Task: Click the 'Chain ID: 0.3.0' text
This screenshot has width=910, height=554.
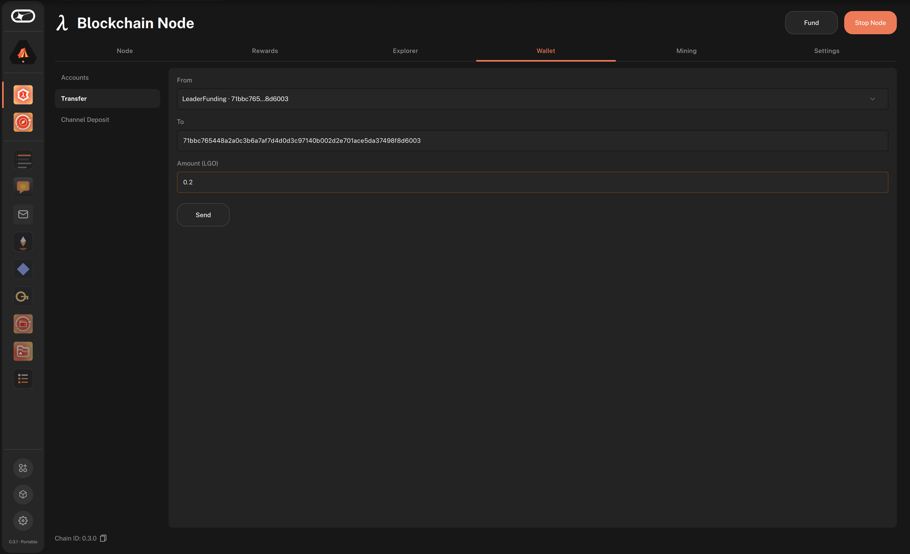Action: 76,538
